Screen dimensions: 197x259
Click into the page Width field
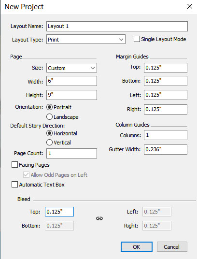click(71, 81)
